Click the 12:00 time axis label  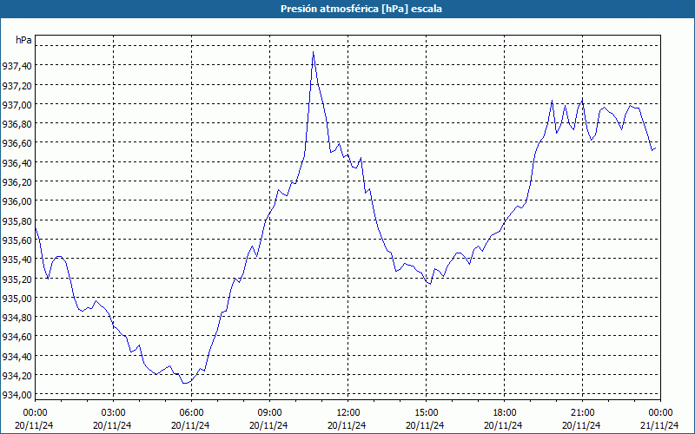pos(348,413)
